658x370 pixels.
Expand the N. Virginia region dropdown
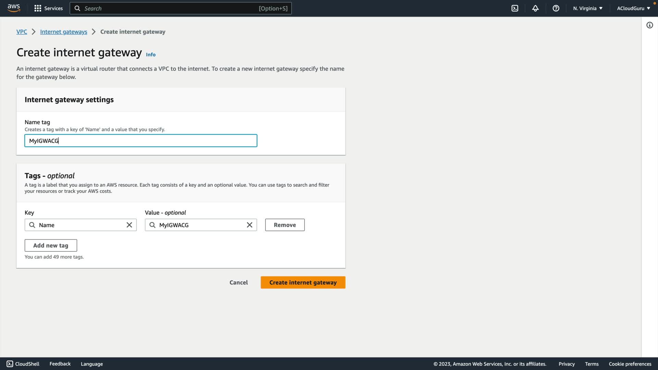click(x=587, y=8)
